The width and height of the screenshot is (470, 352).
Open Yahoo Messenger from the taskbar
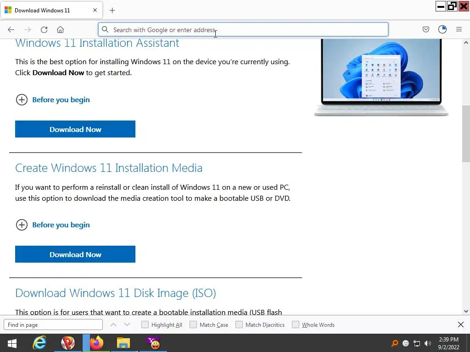coord(153,343)
